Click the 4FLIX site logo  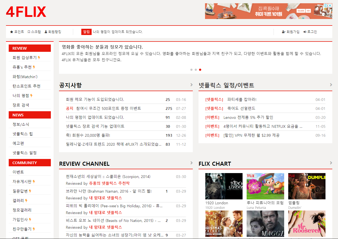(26, 11)
